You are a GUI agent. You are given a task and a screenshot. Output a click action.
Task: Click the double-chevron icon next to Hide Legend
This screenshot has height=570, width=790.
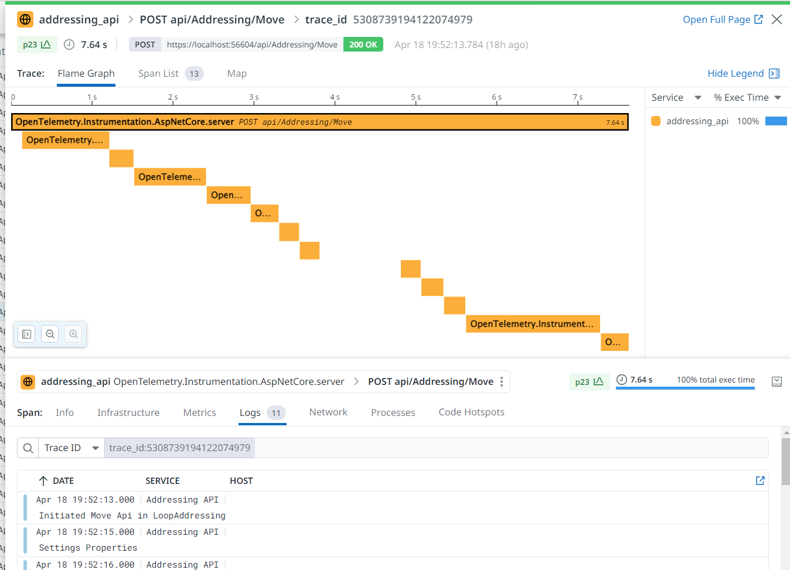click(774, 73)
